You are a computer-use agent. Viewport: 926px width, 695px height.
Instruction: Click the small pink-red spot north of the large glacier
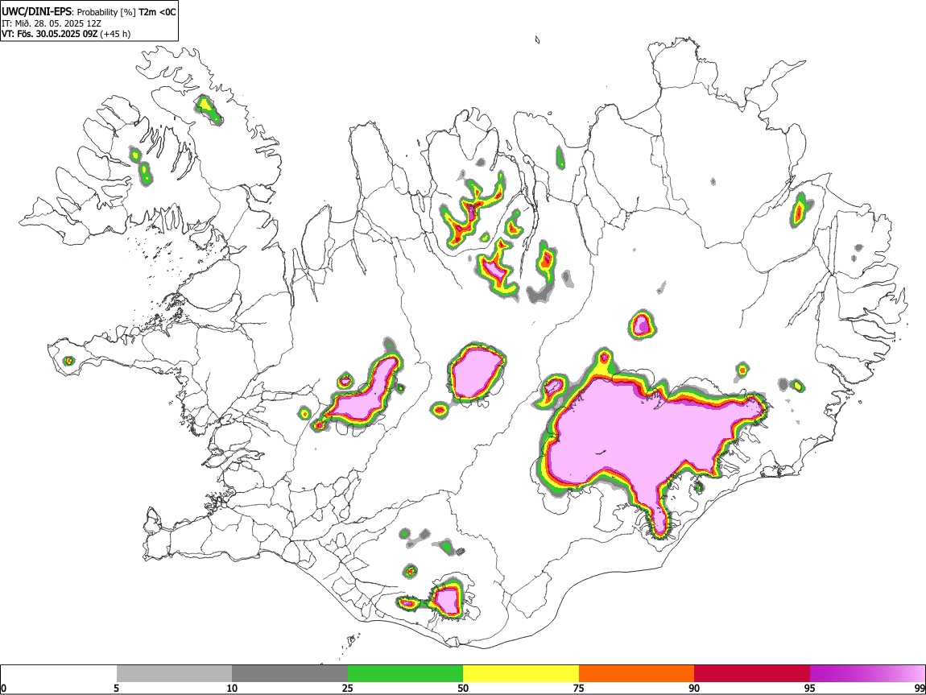[x=641, y=325]
